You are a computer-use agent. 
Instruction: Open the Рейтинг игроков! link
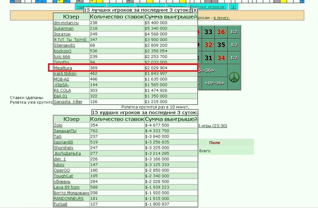(208, 7)
